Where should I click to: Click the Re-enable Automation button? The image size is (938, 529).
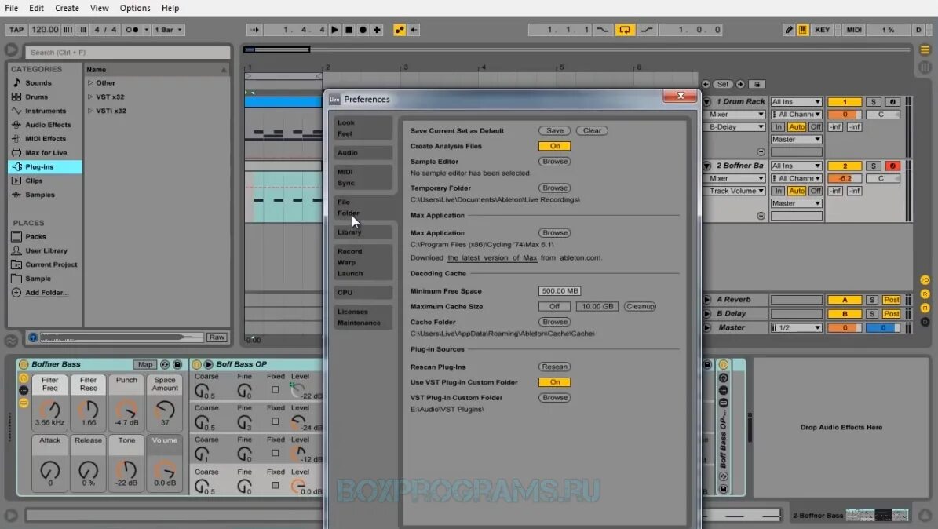[x=414, y=29]
